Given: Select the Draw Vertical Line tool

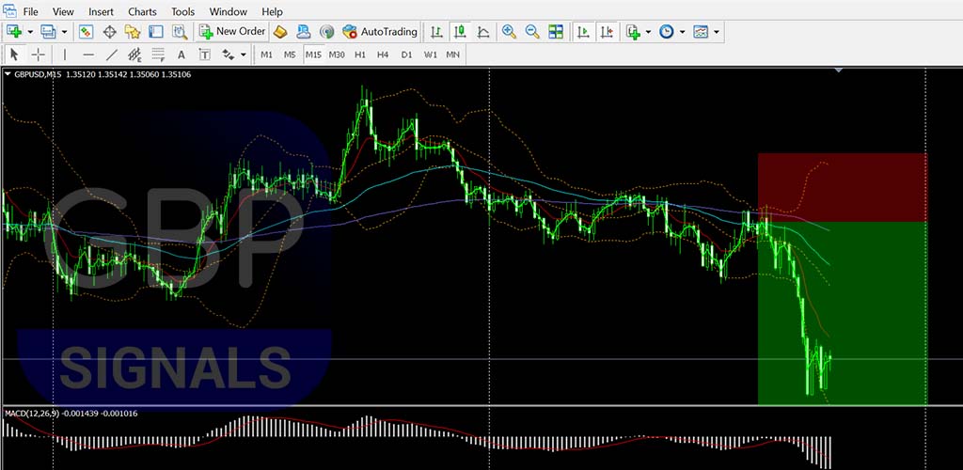Looking at the screenshot, I should pyautogui.click(x=65, y=55).
